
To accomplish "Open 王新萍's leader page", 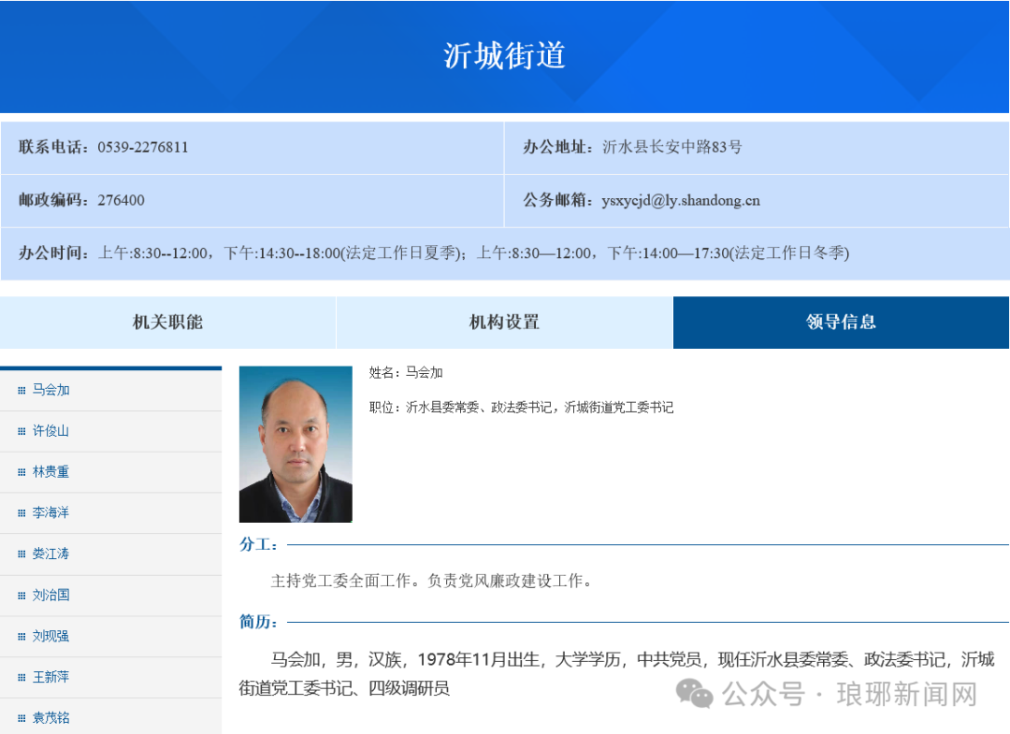I will (x=50, y=677).
